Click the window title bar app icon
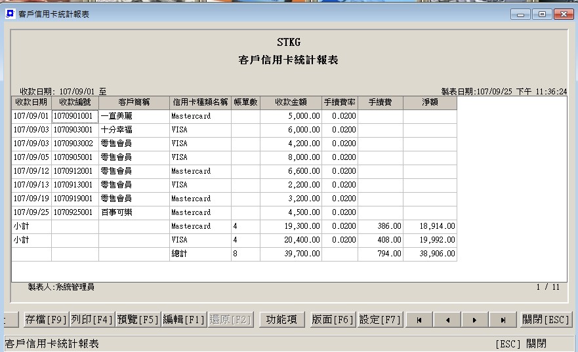578x352 pixels. [10, 14]
